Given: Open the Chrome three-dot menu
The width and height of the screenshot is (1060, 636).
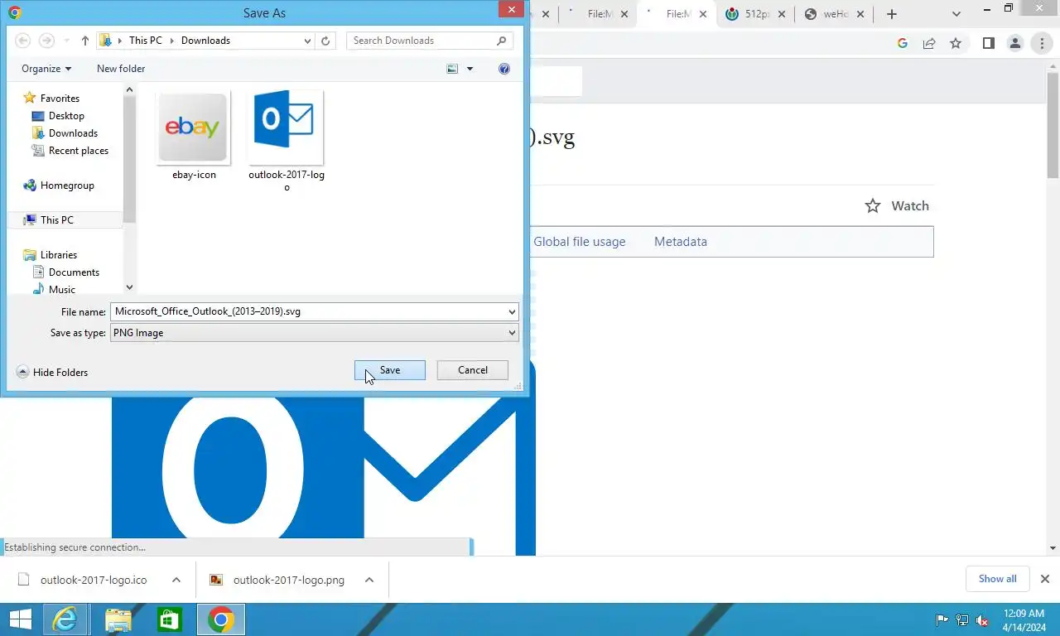Looking at the screenshot, I should [x=1042, y=43].
